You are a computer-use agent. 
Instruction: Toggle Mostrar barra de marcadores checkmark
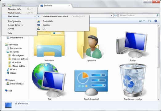tap(39, 16)
